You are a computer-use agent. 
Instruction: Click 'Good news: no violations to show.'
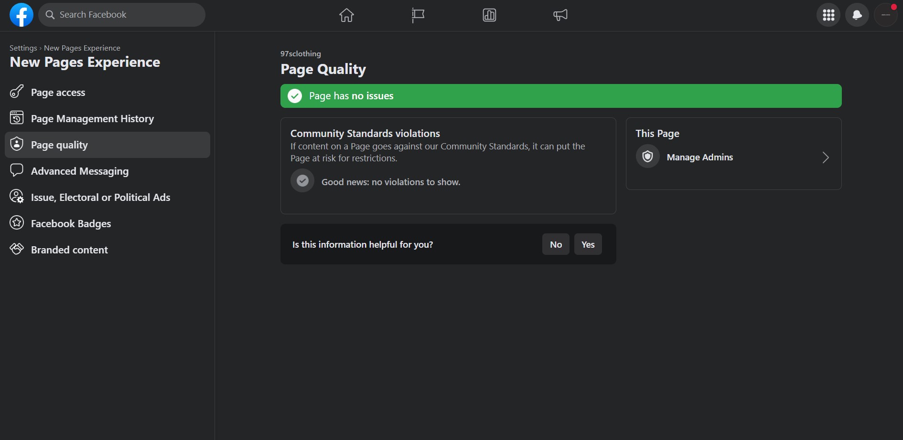[391, 182]
